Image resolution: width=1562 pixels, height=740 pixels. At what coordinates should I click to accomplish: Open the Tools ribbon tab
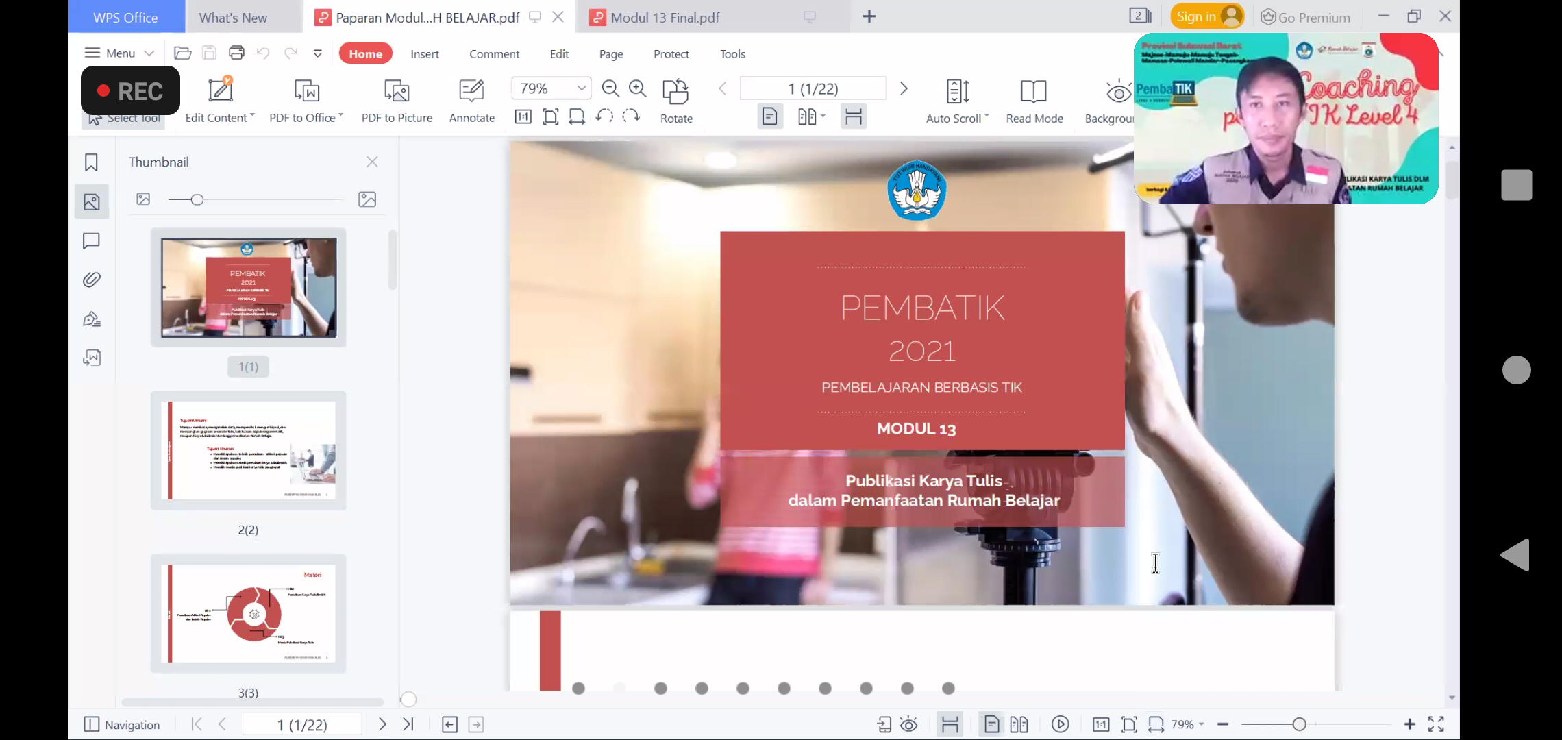click(732, 53)
